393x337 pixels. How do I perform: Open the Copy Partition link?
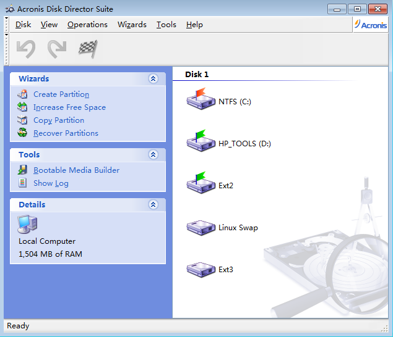click(x=59, y=120)
